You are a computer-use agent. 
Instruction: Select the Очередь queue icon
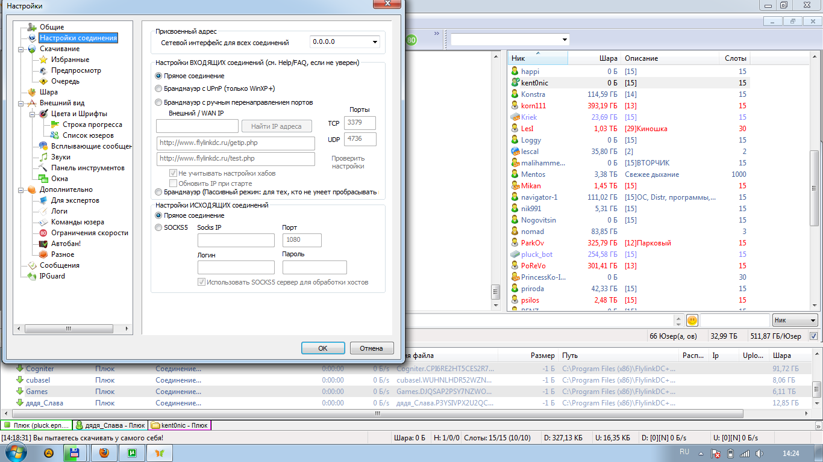click(43, 81)
